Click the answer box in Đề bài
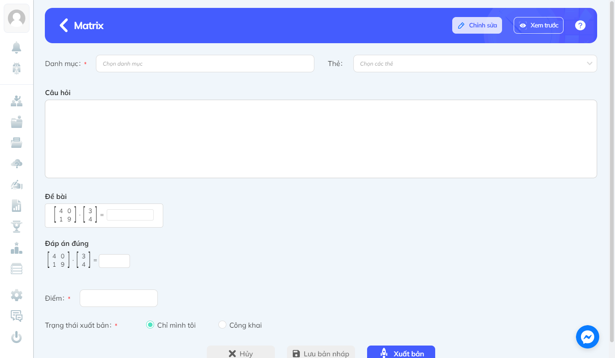The width and height of the screenshot is (615, 358). pos(130,215)
